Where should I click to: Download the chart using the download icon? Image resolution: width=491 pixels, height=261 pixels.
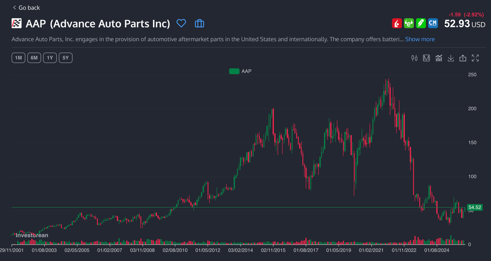pyautogui.click(x=451, y=58)
